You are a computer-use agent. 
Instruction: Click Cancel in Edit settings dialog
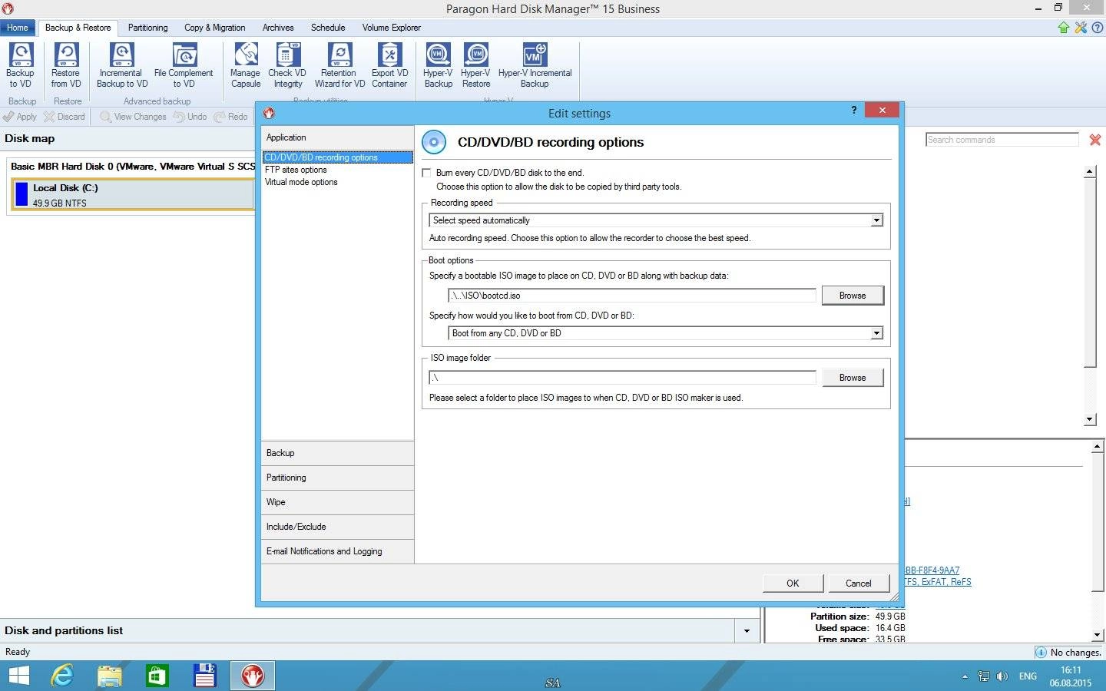858,584
